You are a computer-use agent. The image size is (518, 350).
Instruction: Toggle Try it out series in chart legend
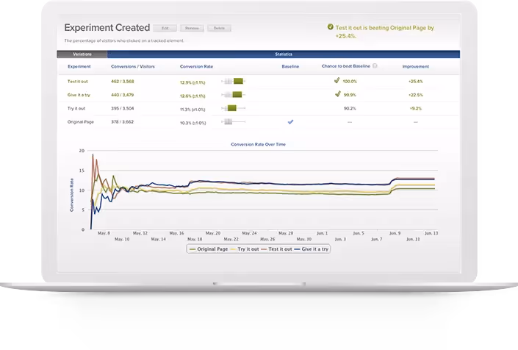pos(245,249)
